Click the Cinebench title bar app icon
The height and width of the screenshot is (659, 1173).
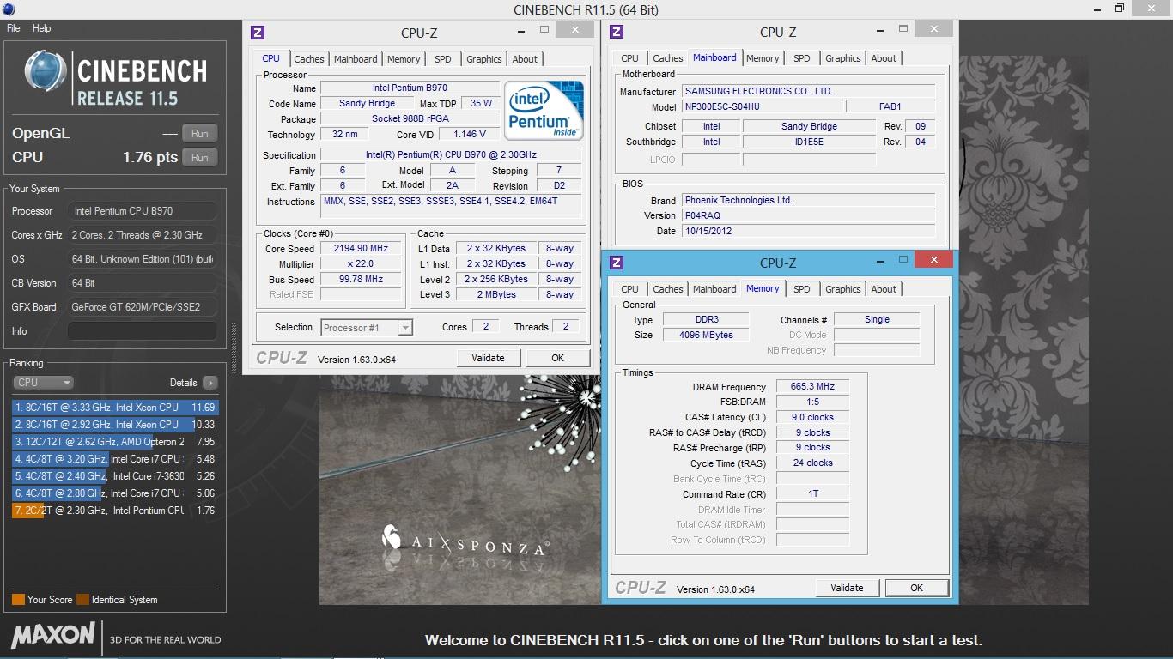[x=9, y=9]
